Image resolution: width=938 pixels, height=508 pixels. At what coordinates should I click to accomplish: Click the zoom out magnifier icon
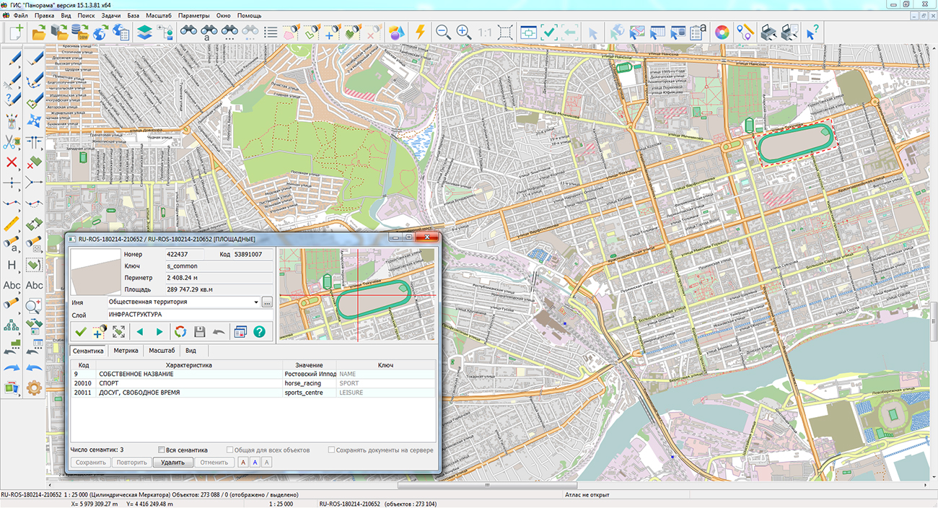[443, 32]
